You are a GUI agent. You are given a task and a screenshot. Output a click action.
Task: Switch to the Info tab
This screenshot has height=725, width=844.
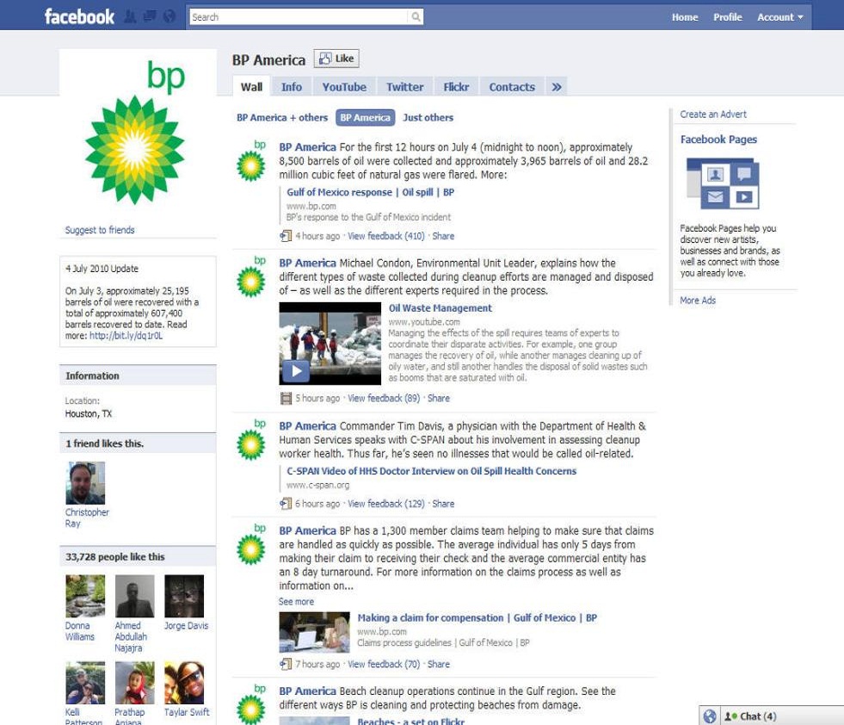tap(292, 87)
